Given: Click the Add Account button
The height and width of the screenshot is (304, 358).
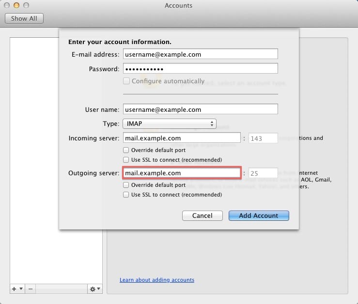Looking at the screenshot, I should 259,216.
